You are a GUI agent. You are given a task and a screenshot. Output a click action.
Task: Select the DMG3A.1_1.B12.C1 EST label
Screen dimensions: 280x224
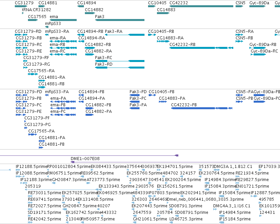click(x=233, y=167)
